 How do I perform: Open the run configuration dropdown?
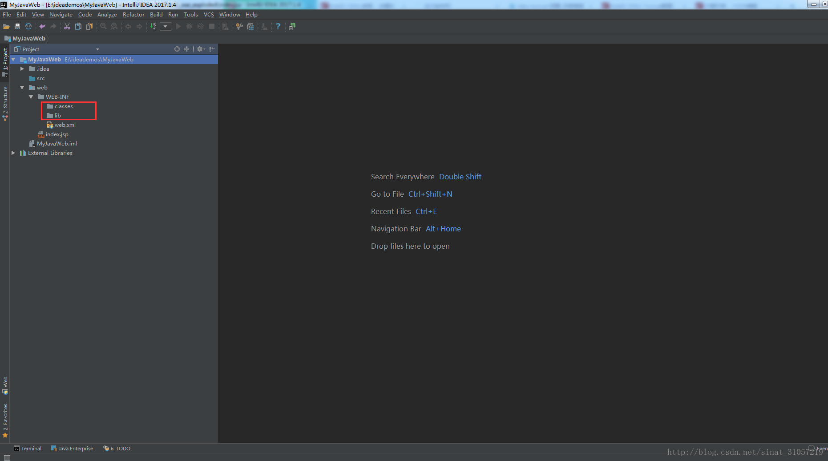click(x=166, y=27)
